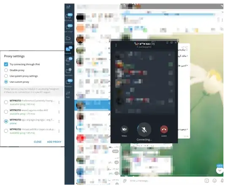Open options menu for www2.agano.codes proxy
This screenshot has width=228, height=190.
point(59,112)
